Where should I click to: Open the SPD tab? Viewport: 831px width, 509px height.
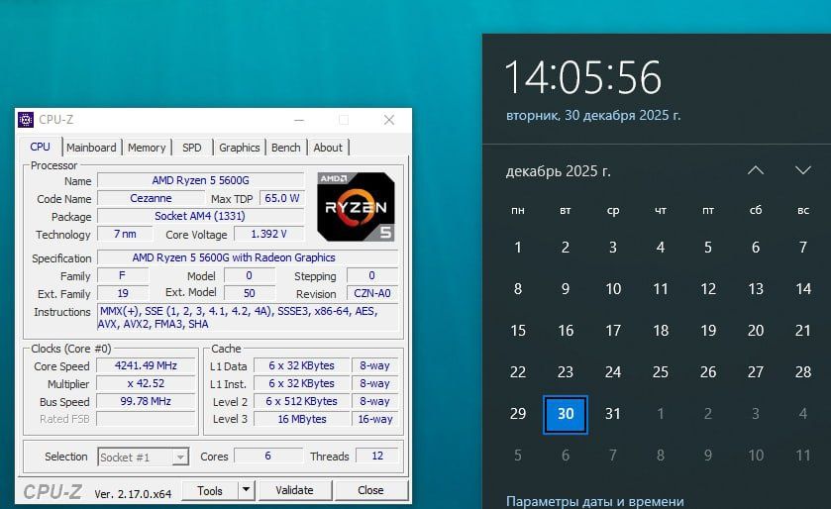[192, 148]
